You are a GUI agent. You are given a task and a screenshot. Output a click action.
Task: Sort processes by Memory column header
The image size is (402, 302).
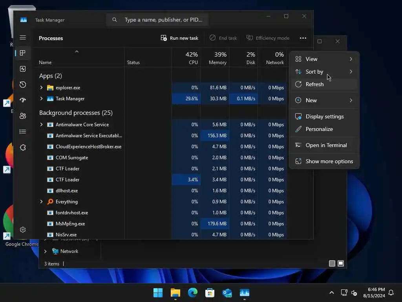pyautogui.click(x=215, y=58)
